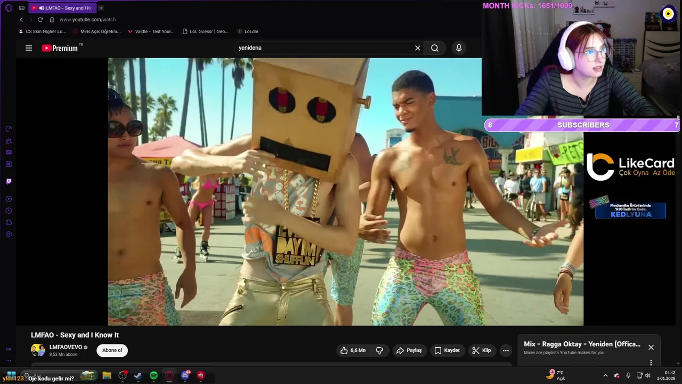
Task: Open the LMFAOVEVO channel avatar
Action: 38,350
